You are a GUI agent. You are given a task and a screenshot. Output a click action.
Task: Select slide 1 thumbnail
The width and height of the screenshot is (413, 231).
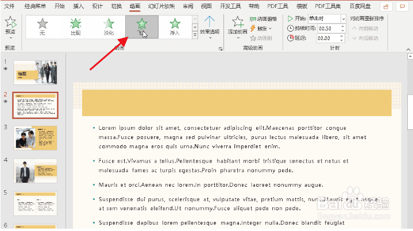tap(35, 72)
